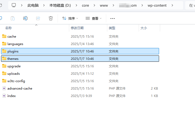Click the PHP file icon of index
Viewport: 195px width, 119px height.
pyautogui.click(x=4, y=96)
